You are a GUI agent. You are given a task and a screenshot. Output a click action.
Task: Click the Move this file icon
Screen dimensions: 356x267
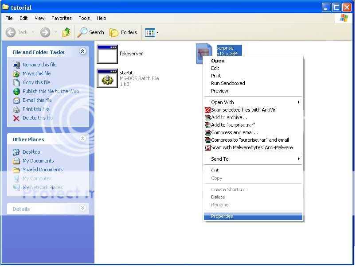pos(16,74)
